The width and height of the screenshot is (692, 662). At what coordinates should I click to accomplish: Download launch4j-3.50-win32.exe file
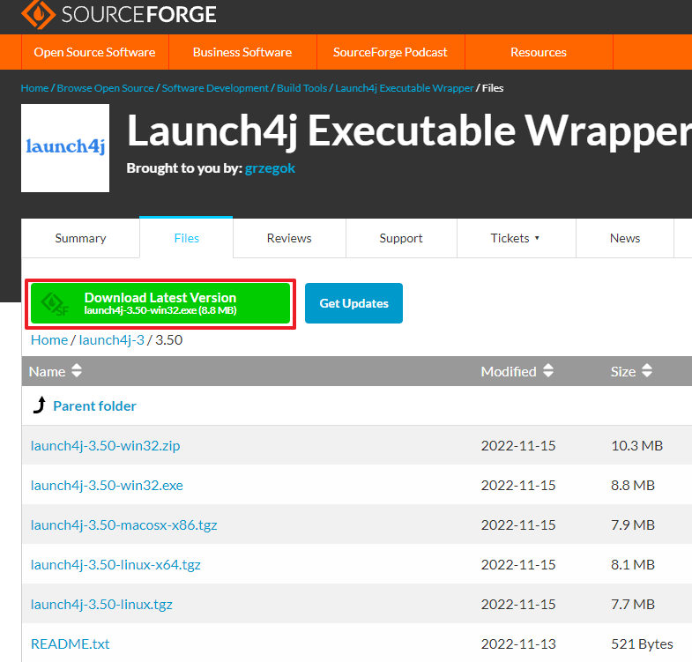[107, 485]
